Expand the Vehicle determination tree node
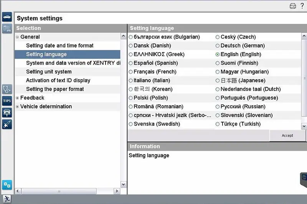This screenshot has height=204, width=307. [17, 106]
